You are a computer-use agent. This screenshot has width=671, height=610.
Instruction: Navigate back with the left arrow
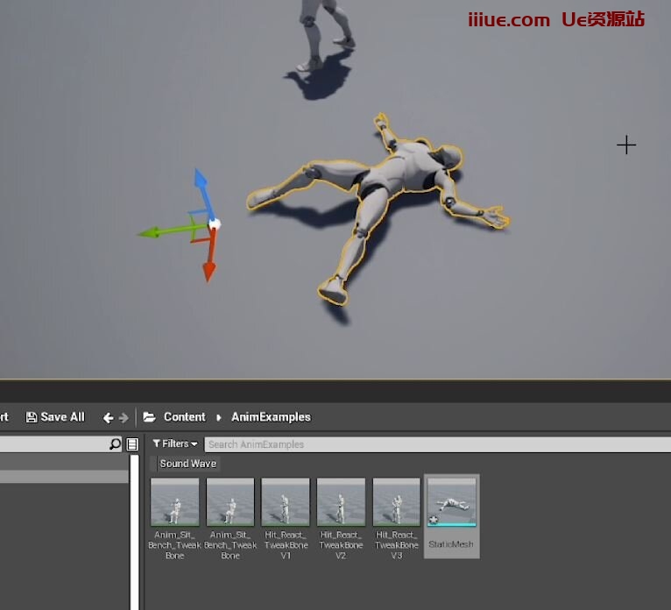coord(109,418)
